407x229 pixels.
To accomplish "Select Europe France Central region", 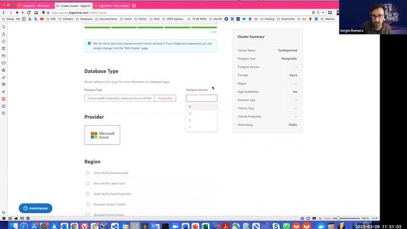I will point(88,215).
